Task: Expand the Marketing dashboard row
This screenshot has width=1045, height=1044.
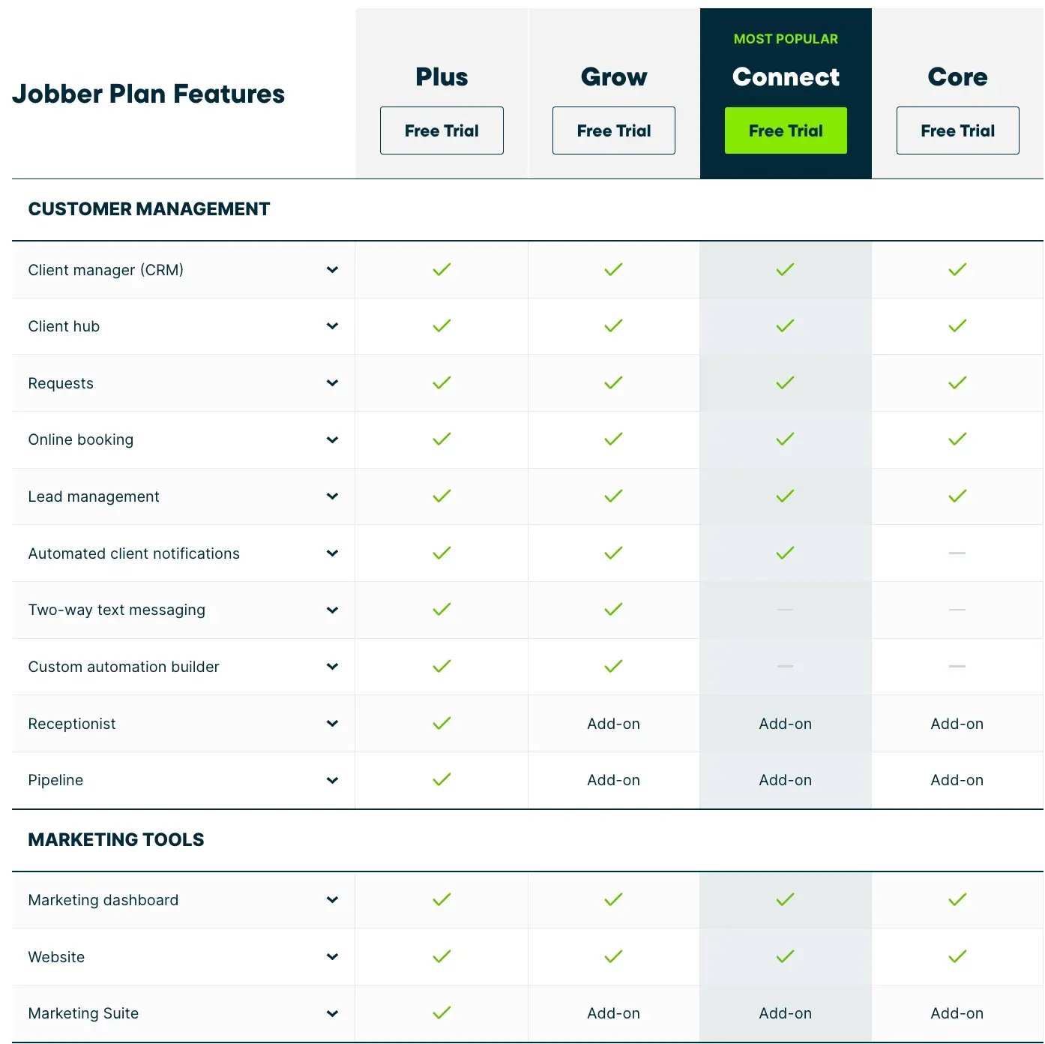Action: (332, 900)
